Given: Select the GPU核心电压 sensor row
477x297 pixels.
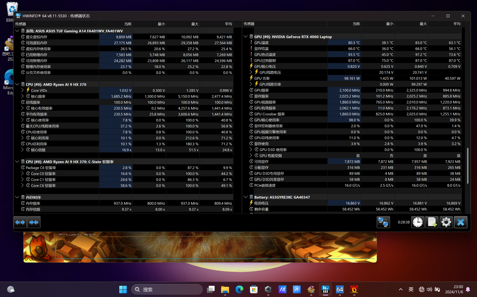Looking at the screenshot, I should [x=352, y=67].
